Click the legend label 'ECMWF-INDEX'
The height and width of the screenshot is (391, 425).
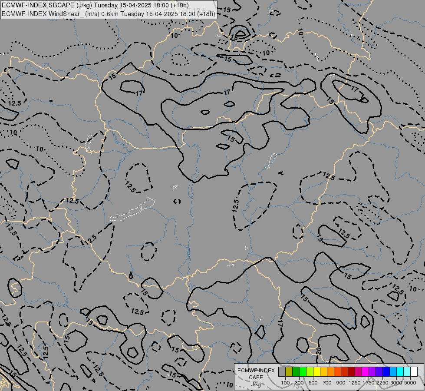(256, 371)
